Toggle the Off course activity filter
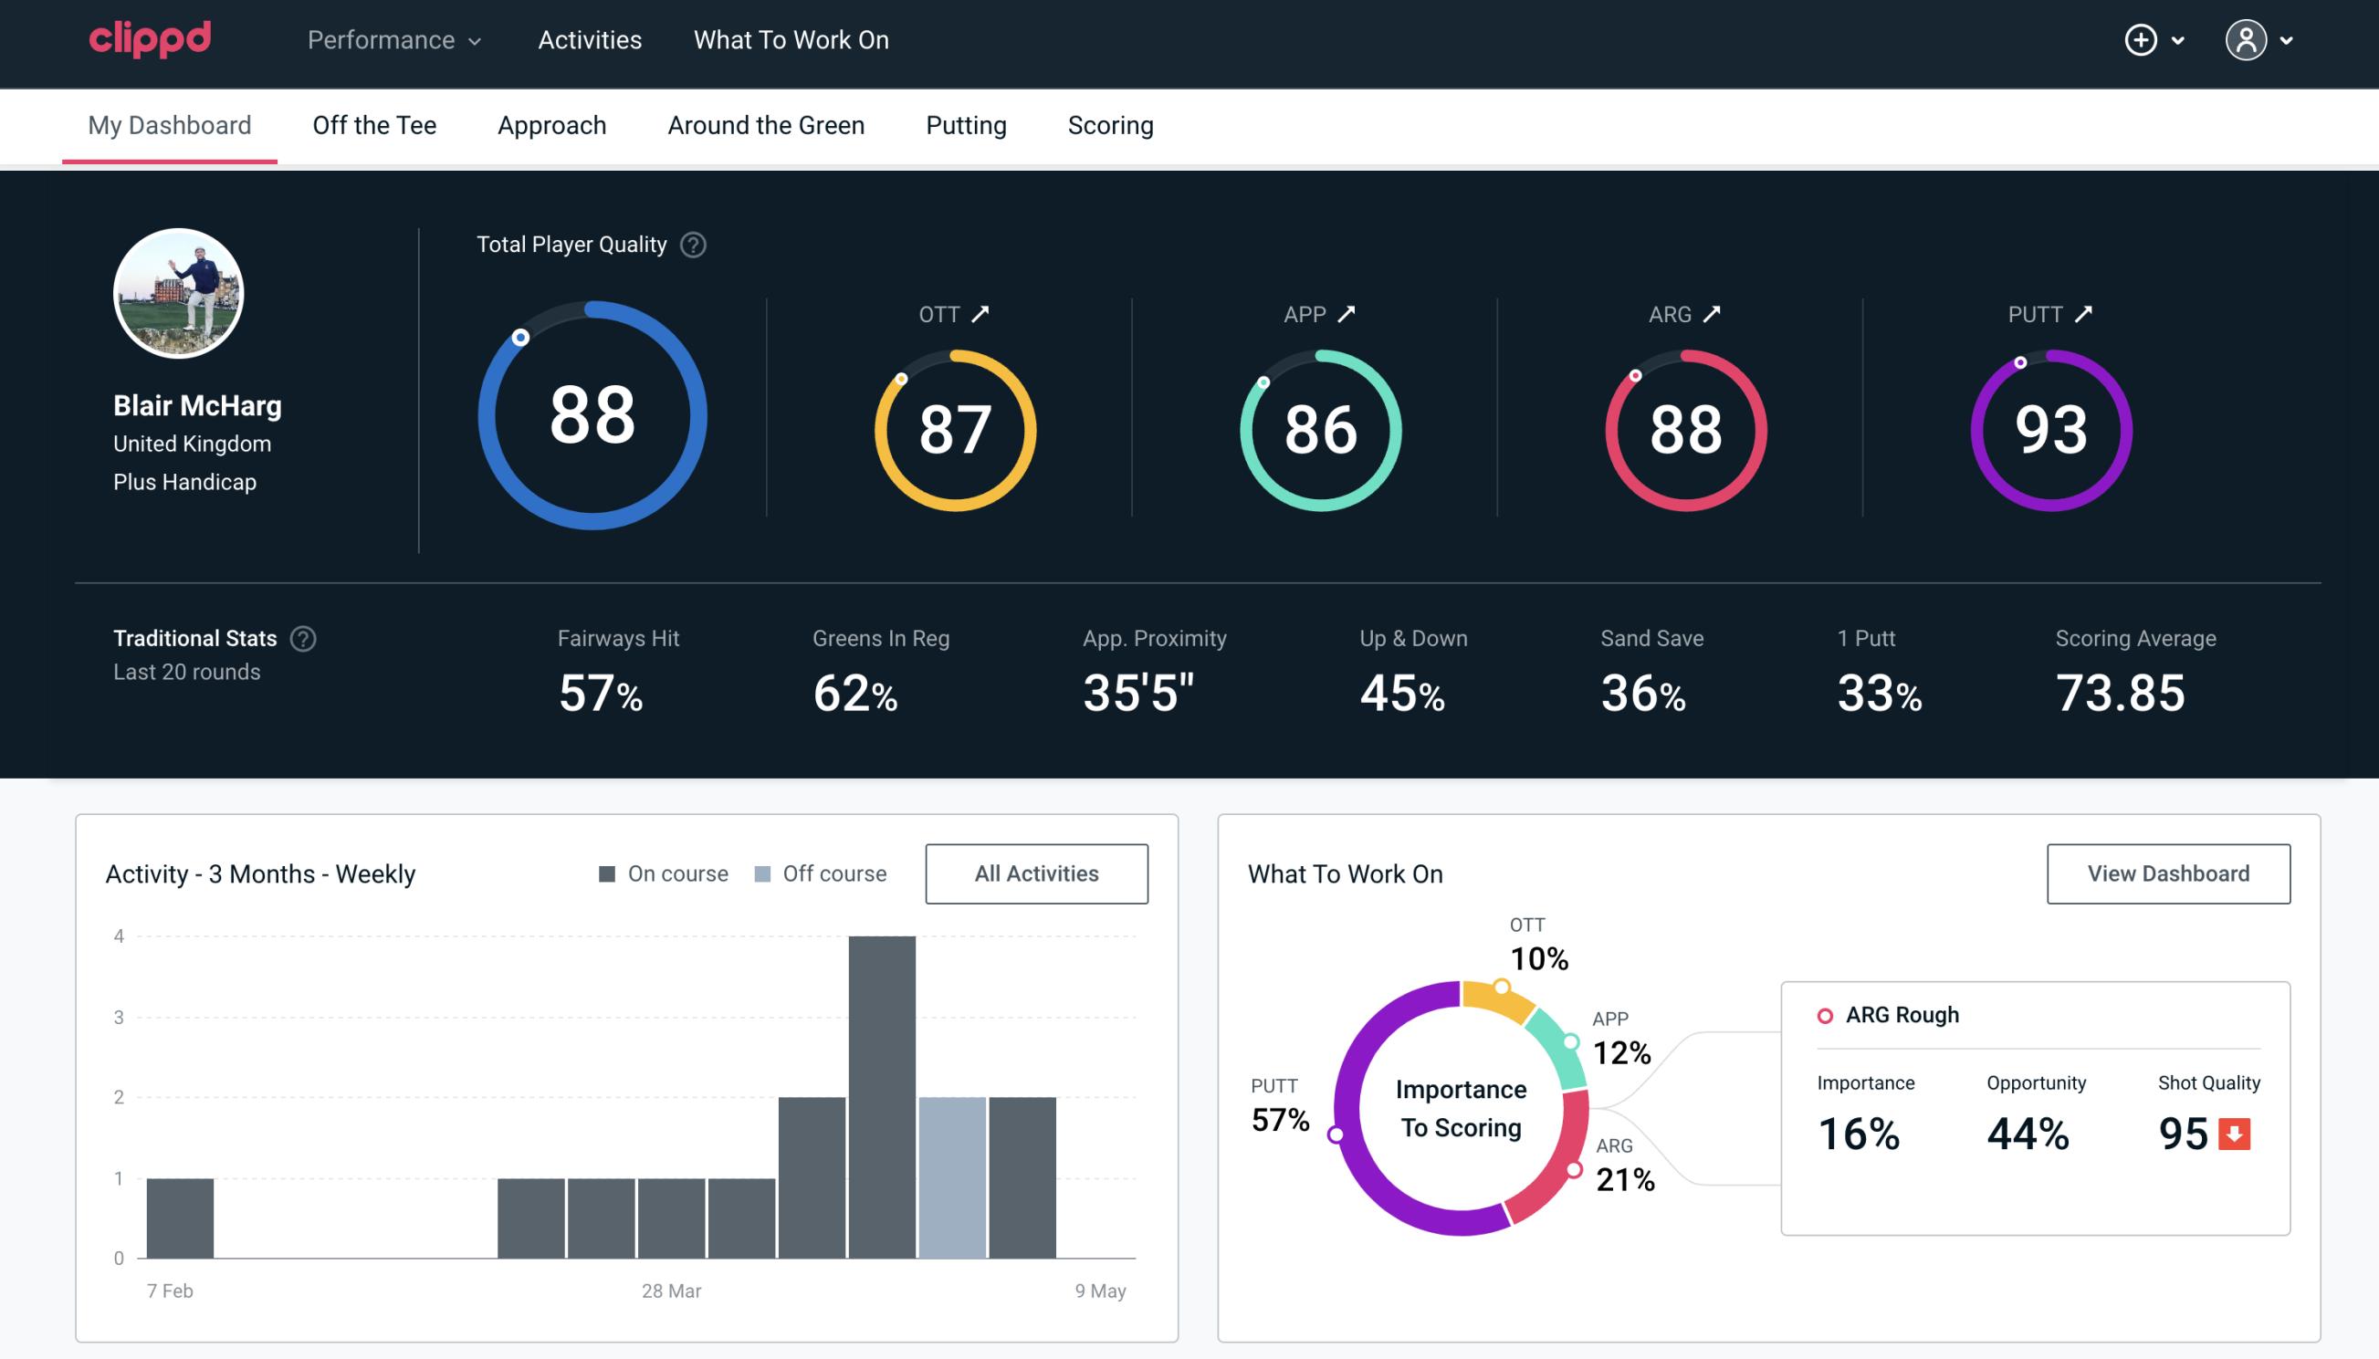The image size is (2379, 1359). [815, 873]
